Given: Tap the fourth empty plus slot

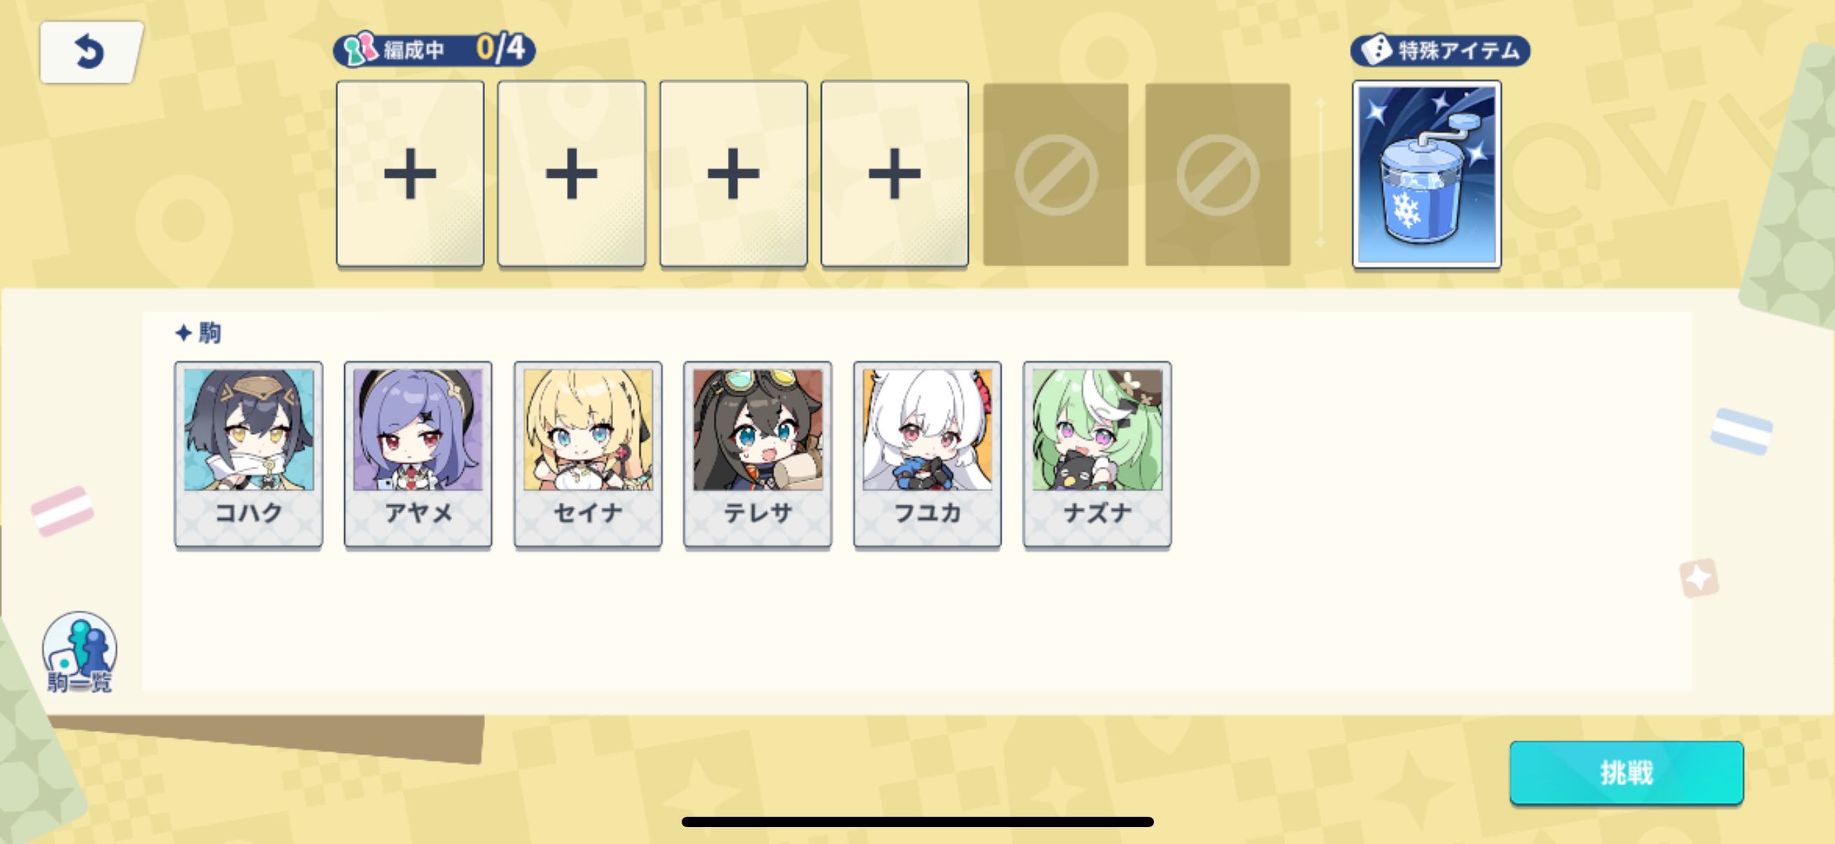Looking at the screenshot, I should [x=894, y=174].
